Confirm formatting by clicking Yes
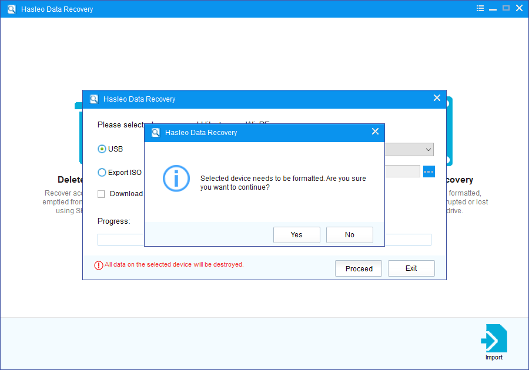This screenshot has width=529, height=370. pos(296,234)
